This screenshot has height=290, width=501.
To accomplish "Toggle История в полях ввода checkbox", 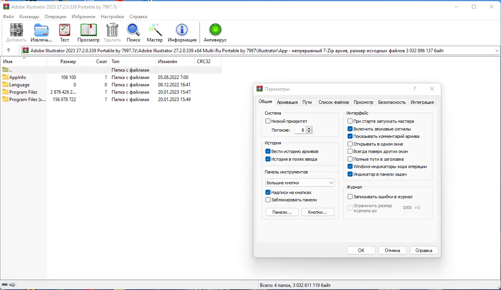I will [x=268, y=159].
